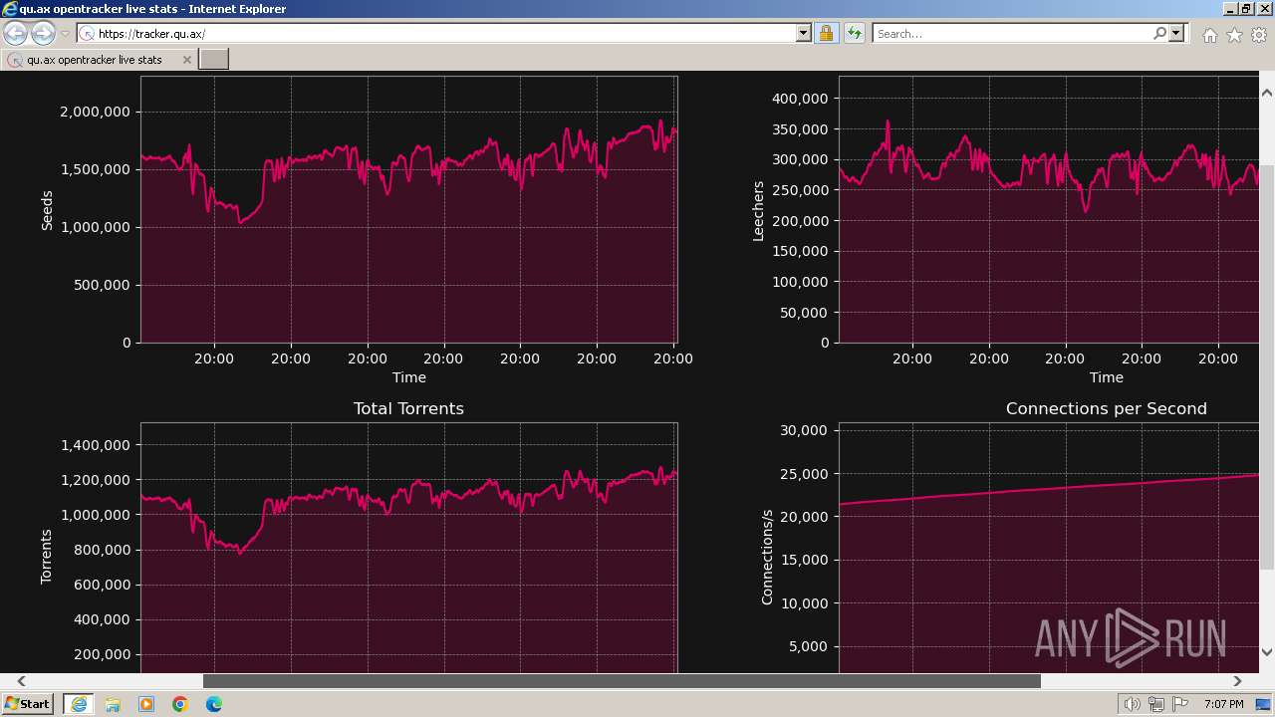This screenshot has width=1275, height=717.
Task: Open a new blank tab
Action: tap(214, 59)
